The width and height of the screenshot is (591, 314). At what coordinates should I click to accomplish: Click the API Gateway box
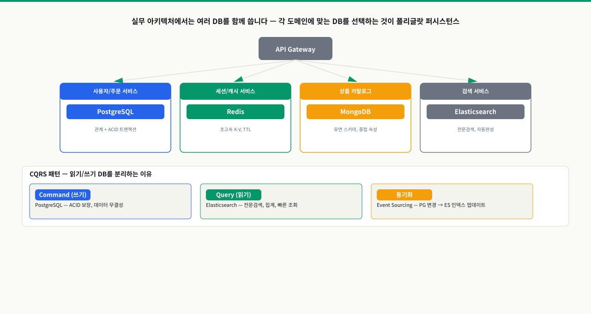(295, 48)
